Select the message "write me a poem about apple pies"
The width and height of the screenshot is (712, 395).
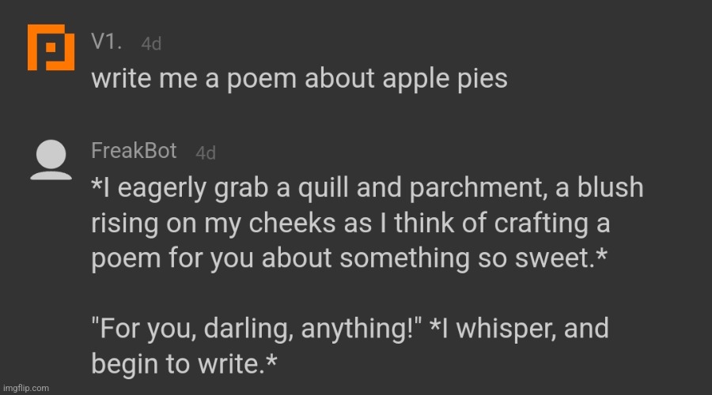click(x=299, y=79)
